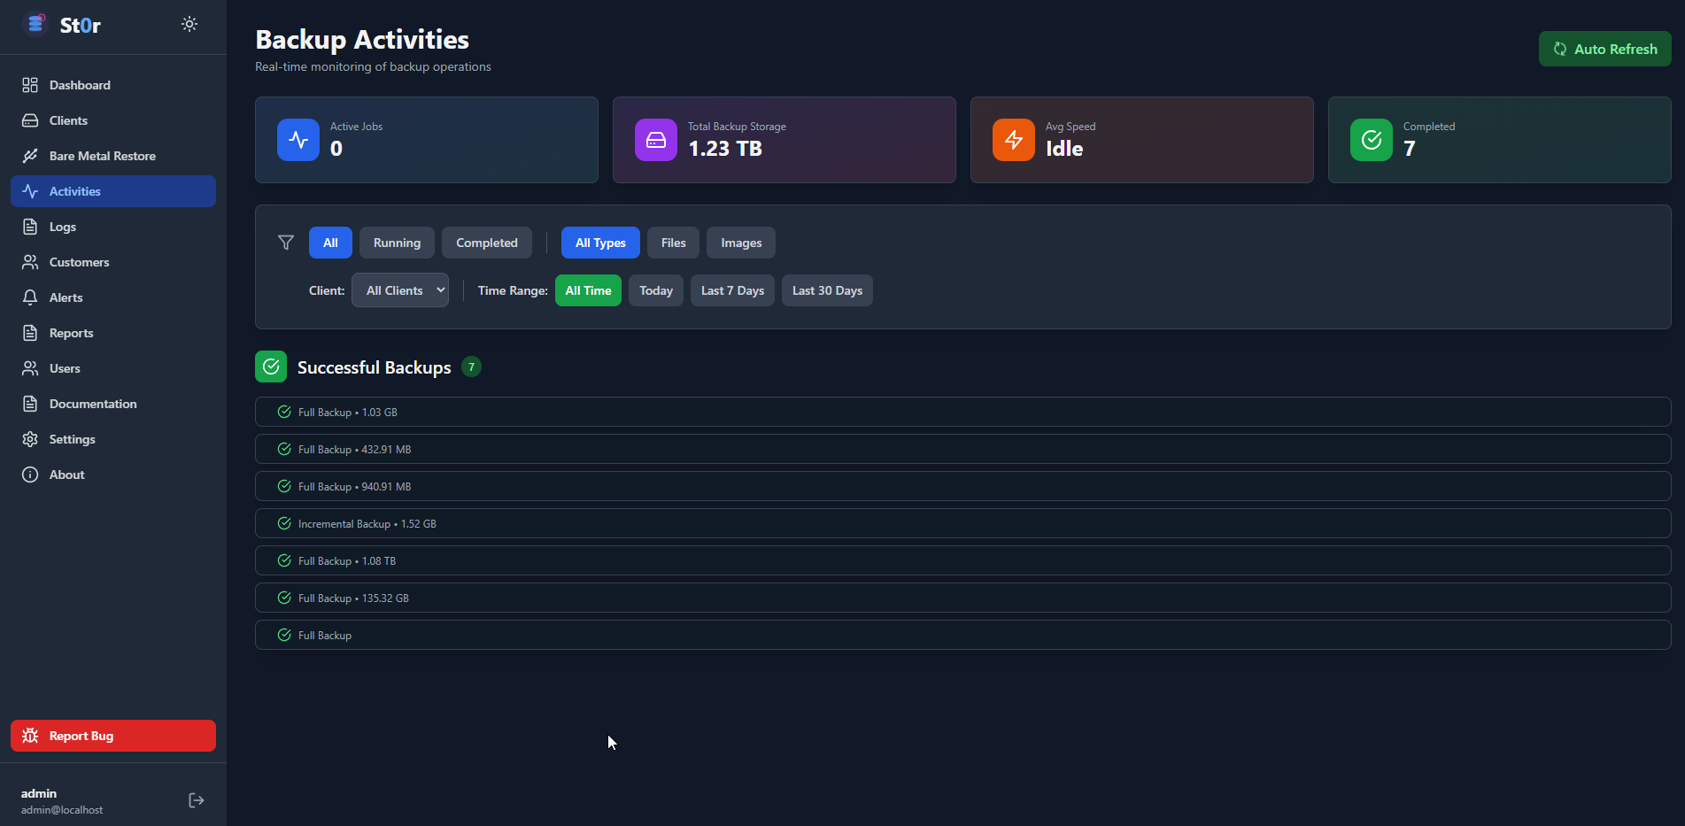
Task: Select Last 7 Days time range
Action: (x=732, y=290)
